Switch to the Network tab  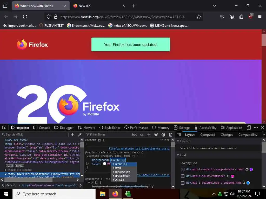tap(86, 127)
